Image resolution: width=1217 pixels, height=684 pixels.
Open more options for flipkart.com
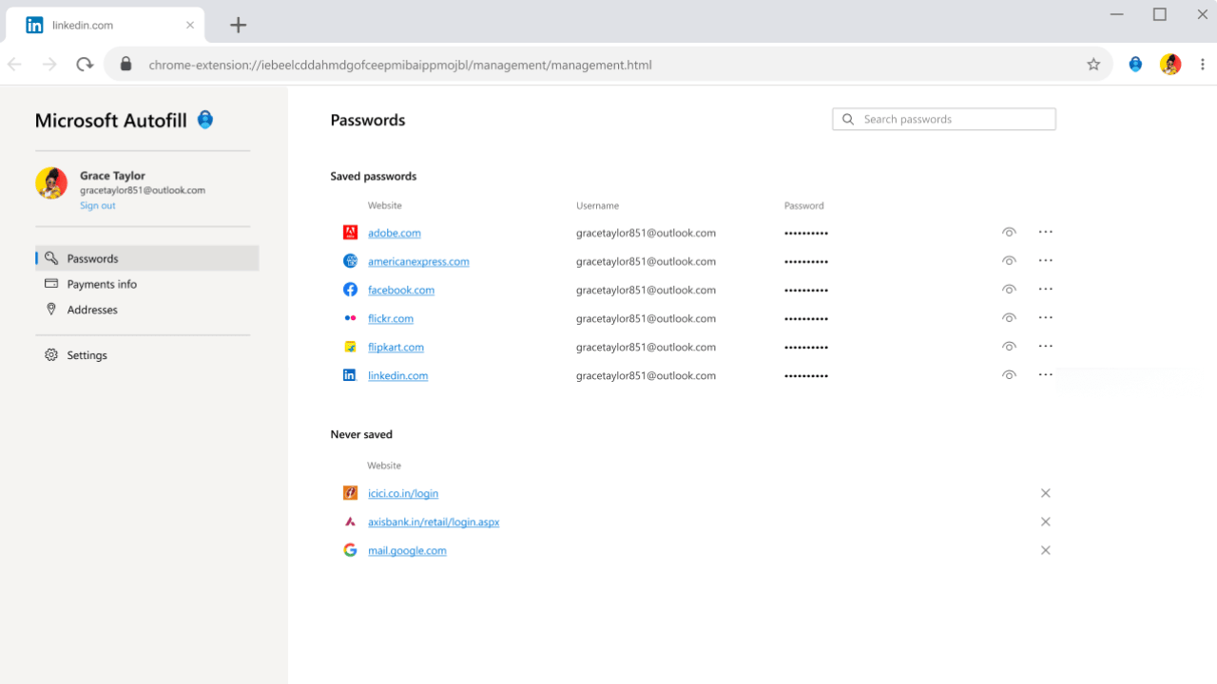coord(1046,346)
